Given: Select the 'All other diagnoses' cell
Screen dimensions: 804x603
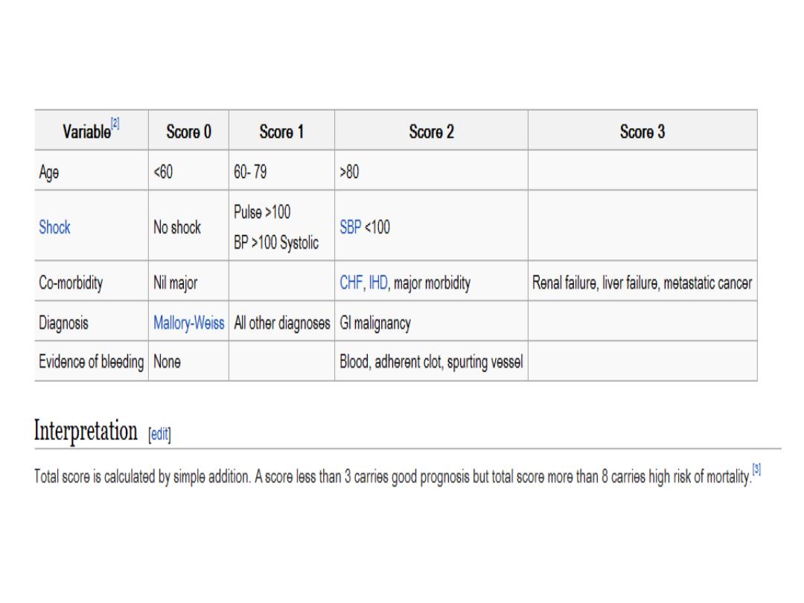Looking at the screenshot, I should point(281,324).
